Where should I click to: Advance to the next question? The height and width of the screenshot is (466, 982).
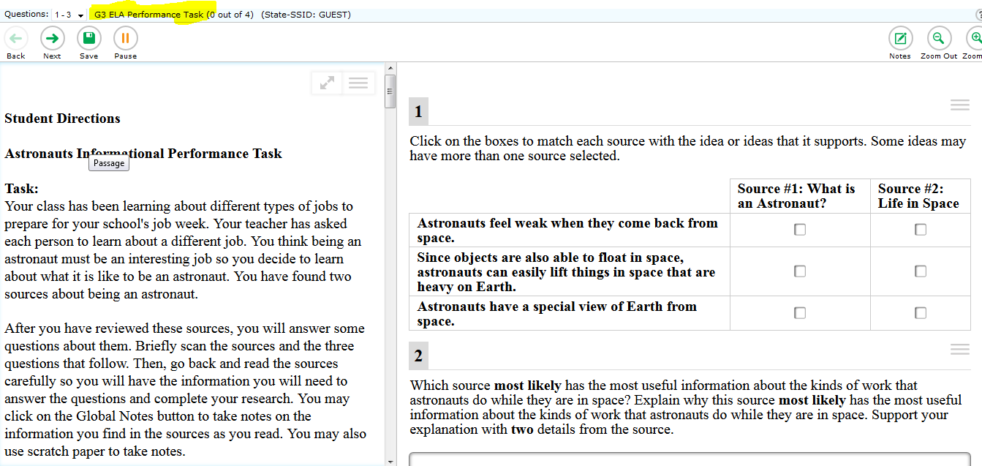52,37
